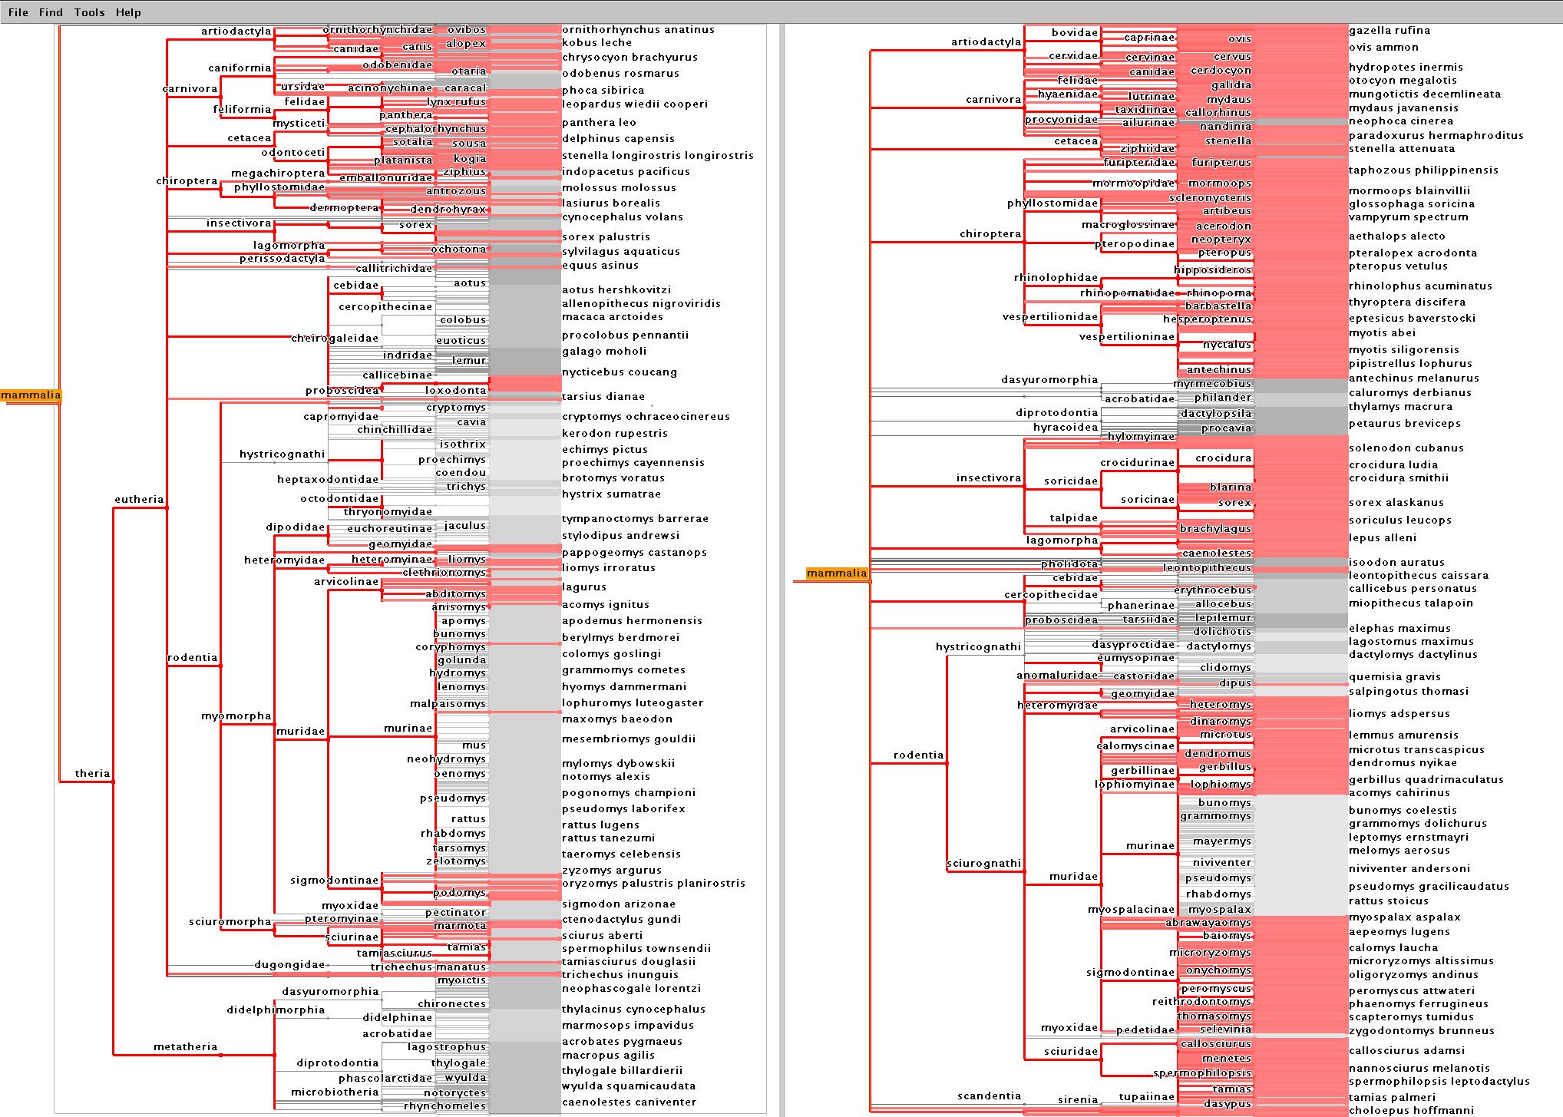Select the sciurognathi node in right tree

tap(983, 863)
